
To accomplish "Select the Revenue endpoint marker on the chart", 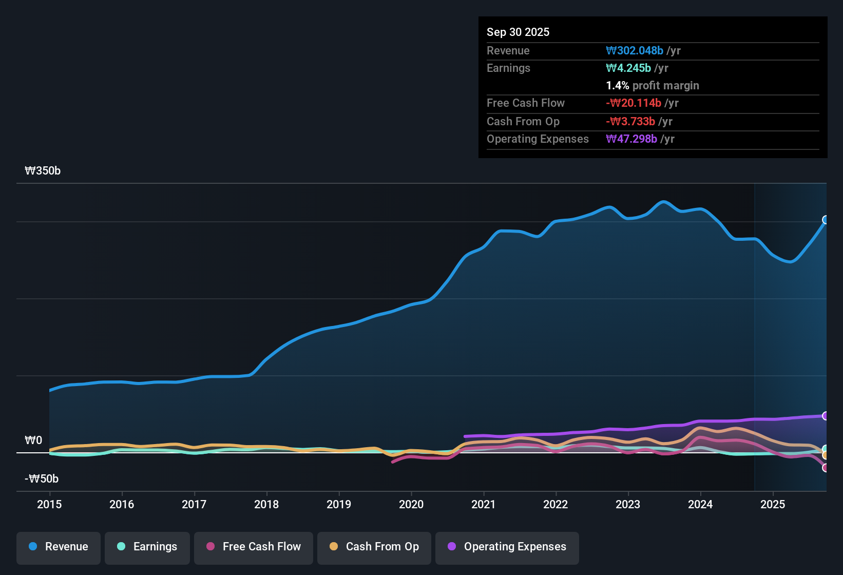I will click(826, 221).
